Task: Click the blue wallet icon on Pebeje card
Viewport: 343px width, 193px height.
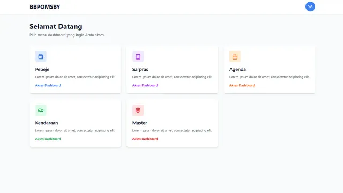Action: (x=41, y=57)
